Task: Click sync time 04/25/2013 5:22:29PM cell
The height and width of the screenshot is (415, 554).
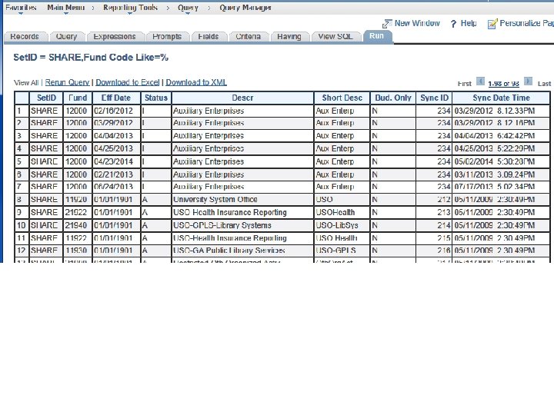Action: click(501, 148)
